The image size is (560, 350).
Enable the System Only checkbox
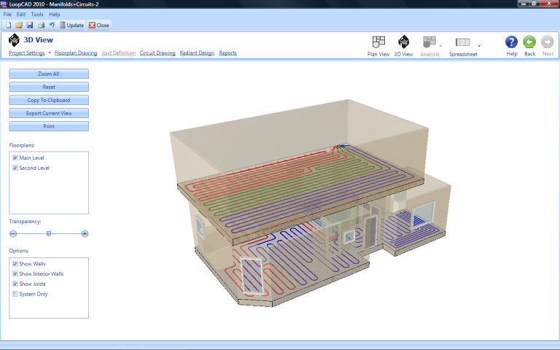coord(15,294)
